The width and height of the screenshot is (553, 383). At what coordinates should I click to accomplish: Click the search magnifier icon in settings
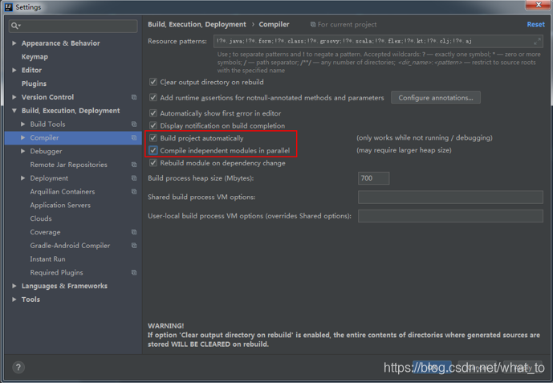[15, 26]
